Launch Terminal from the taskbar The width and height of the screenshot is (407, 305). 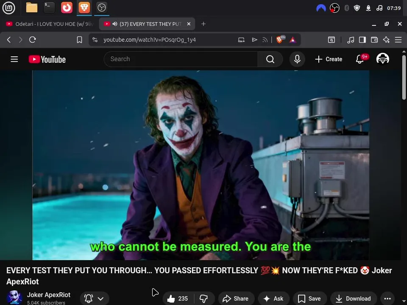(x=49, y=8)
